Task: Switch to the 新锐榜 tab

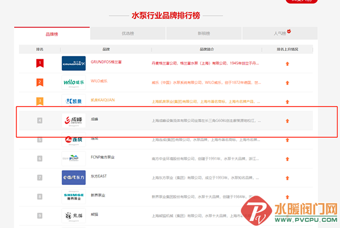Action: pos(204,33)
